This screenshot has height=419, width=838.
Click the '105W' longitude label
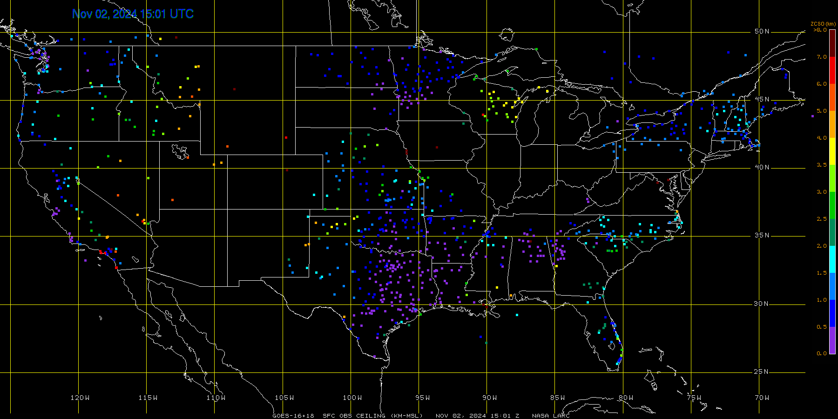pyautogui.click(x=284, y=398)
